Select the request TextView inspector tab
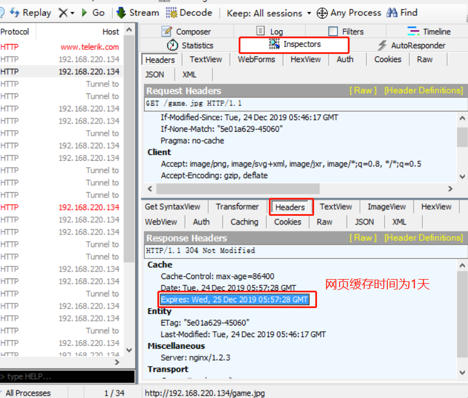 tap(206, 60)
